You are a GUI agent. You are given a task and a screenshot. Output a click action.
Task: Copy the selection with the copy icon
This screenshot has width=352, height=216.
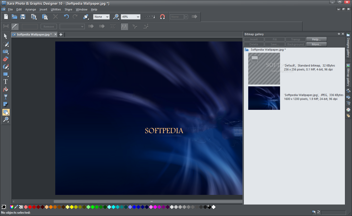[34, 17]
